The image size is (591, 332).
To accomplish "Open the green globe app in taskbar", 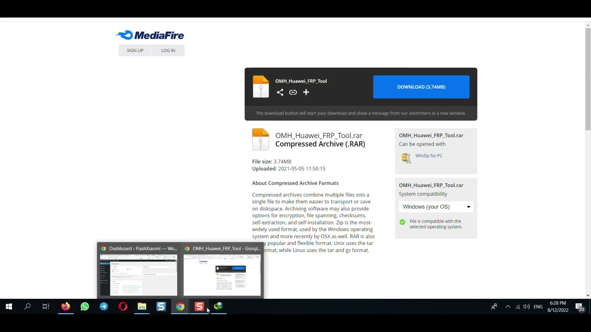I will tap(218, 307).
